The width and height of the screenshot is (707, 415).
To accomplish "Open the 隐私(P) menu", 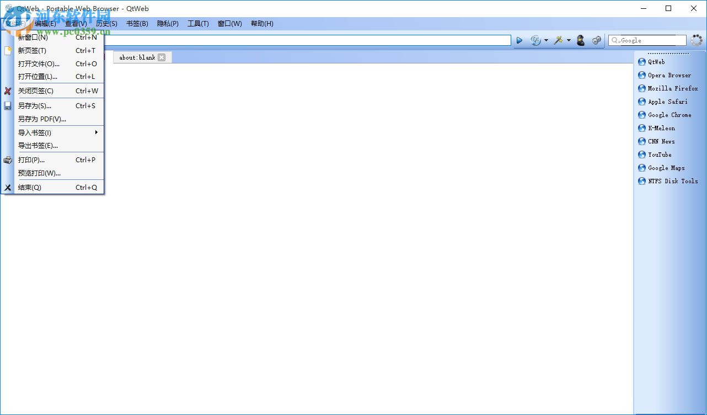I will (x=168, y=24).
